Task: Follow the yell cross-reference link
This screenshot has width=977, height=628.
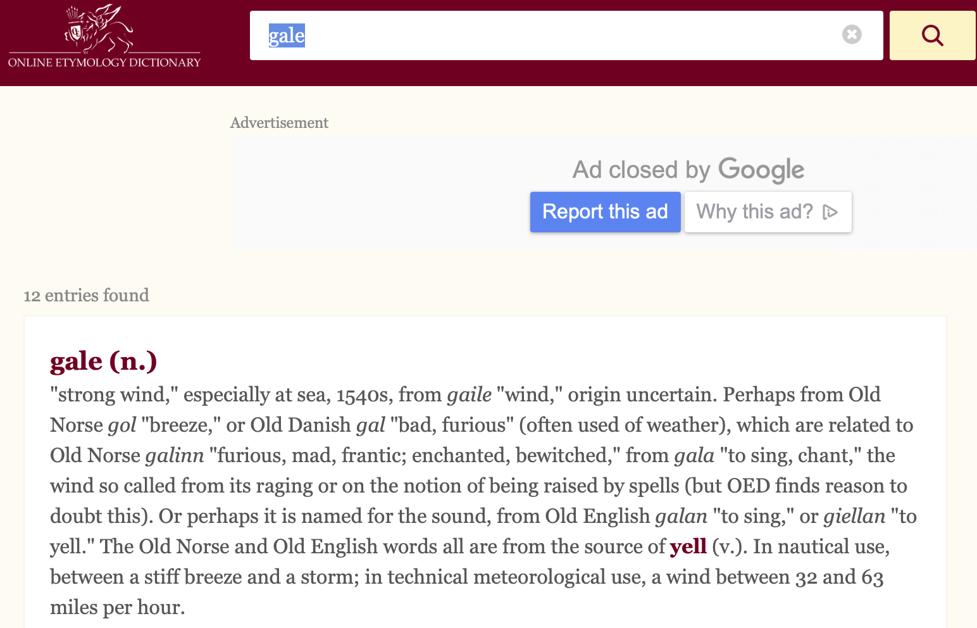Action: click(688, 546)
